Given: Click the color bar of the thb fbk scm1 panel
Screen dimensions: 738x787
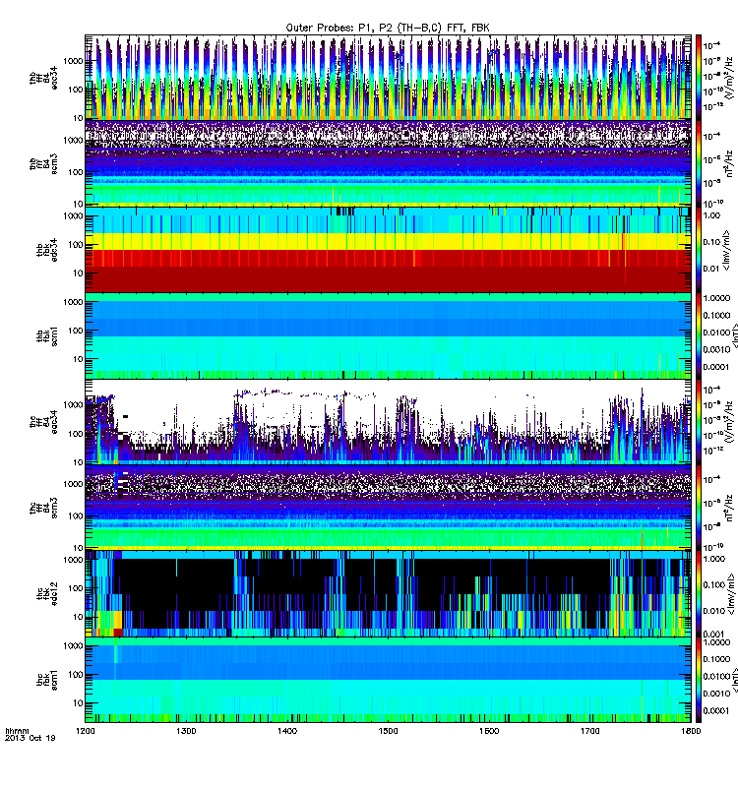Looking at the screenshot, I should 698,335.
